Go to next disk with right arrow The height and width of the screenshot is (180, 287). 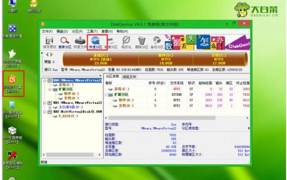tap(52, 55)
